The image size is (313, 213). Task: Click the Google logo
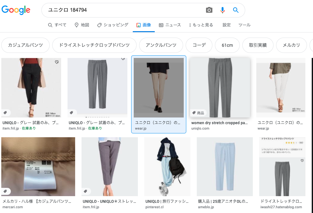(16, 10)
